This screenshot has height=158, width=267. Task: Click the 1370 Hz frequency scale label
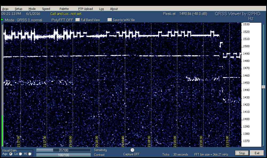click(x=246, y=141)
